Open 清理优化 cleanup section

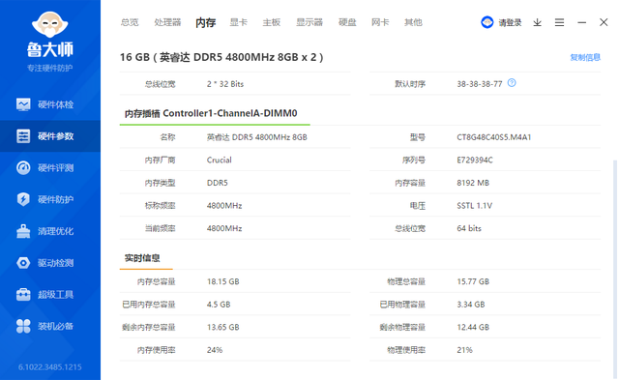point(50,231)
